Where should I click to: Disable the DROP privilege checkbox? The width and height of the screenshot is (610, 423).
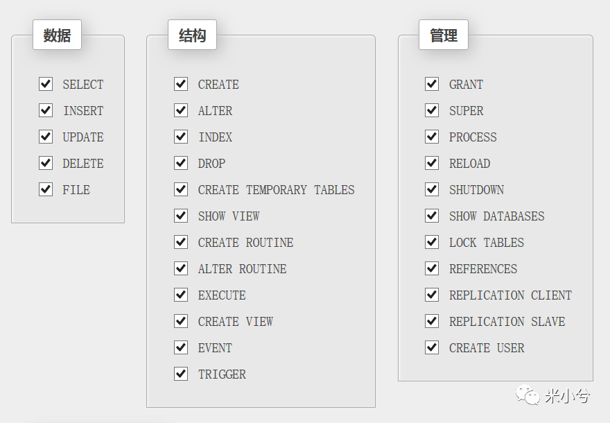click(x=181, y=163)
